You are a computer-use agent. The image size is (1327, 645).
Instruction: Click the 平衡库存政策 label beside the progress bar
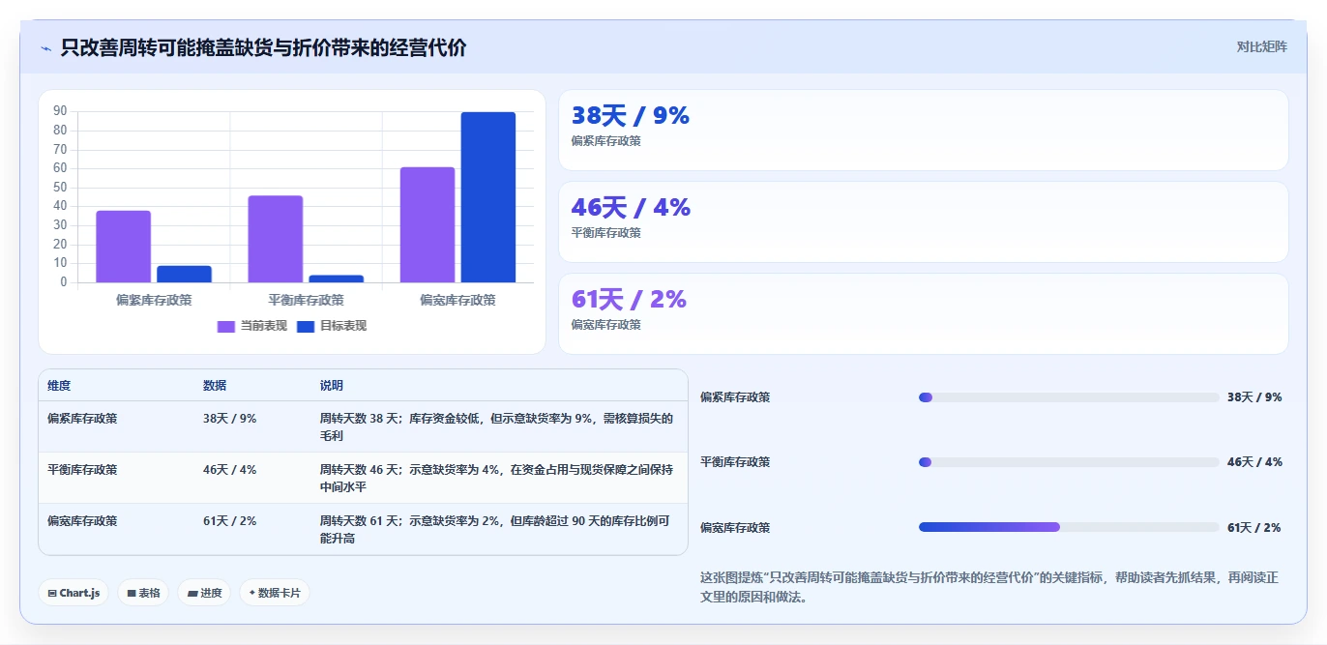click(x=735, y=462)
